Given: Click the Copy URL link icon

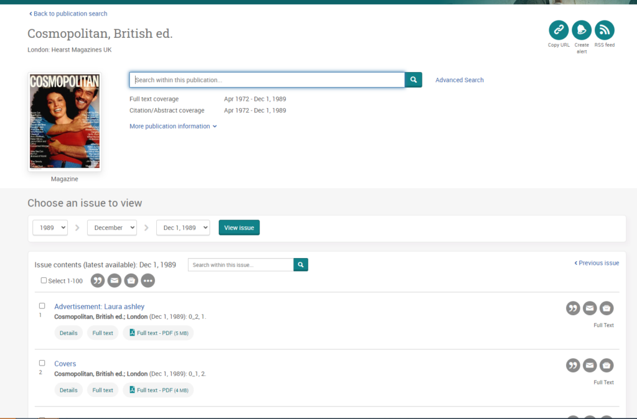Looking at the screenshot, I should [558, 30].
